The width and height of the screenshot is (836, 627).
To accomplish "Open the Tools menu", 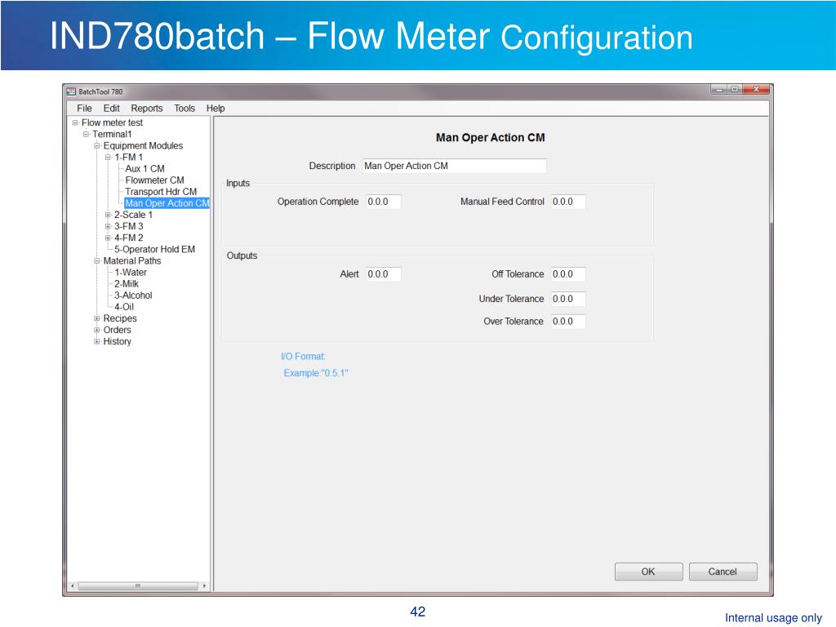I will coord(185,109).
